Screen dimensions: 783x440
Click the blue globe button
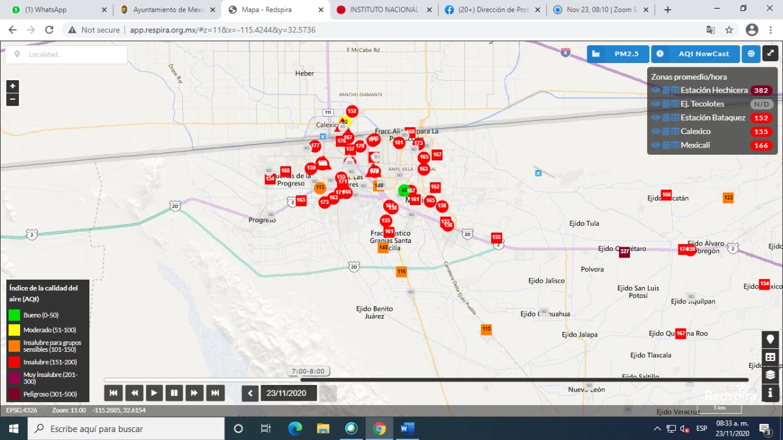point(751,54)
